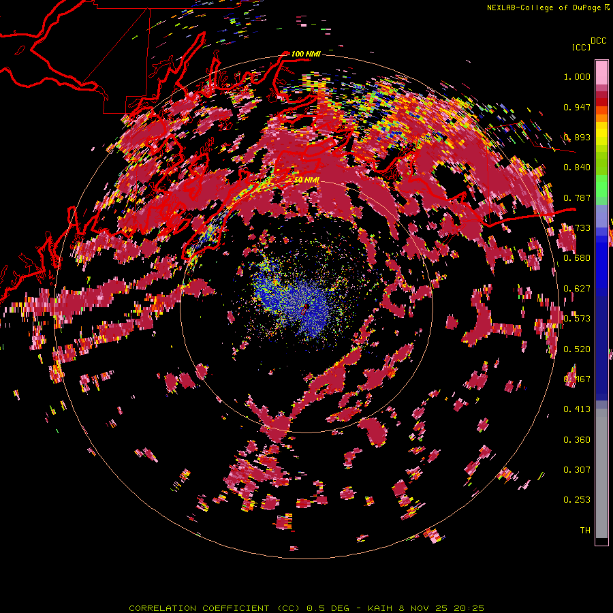
Task: Click the CORRELATION COEFFICIENT (CC) caption text
Action: click(215, 608)
